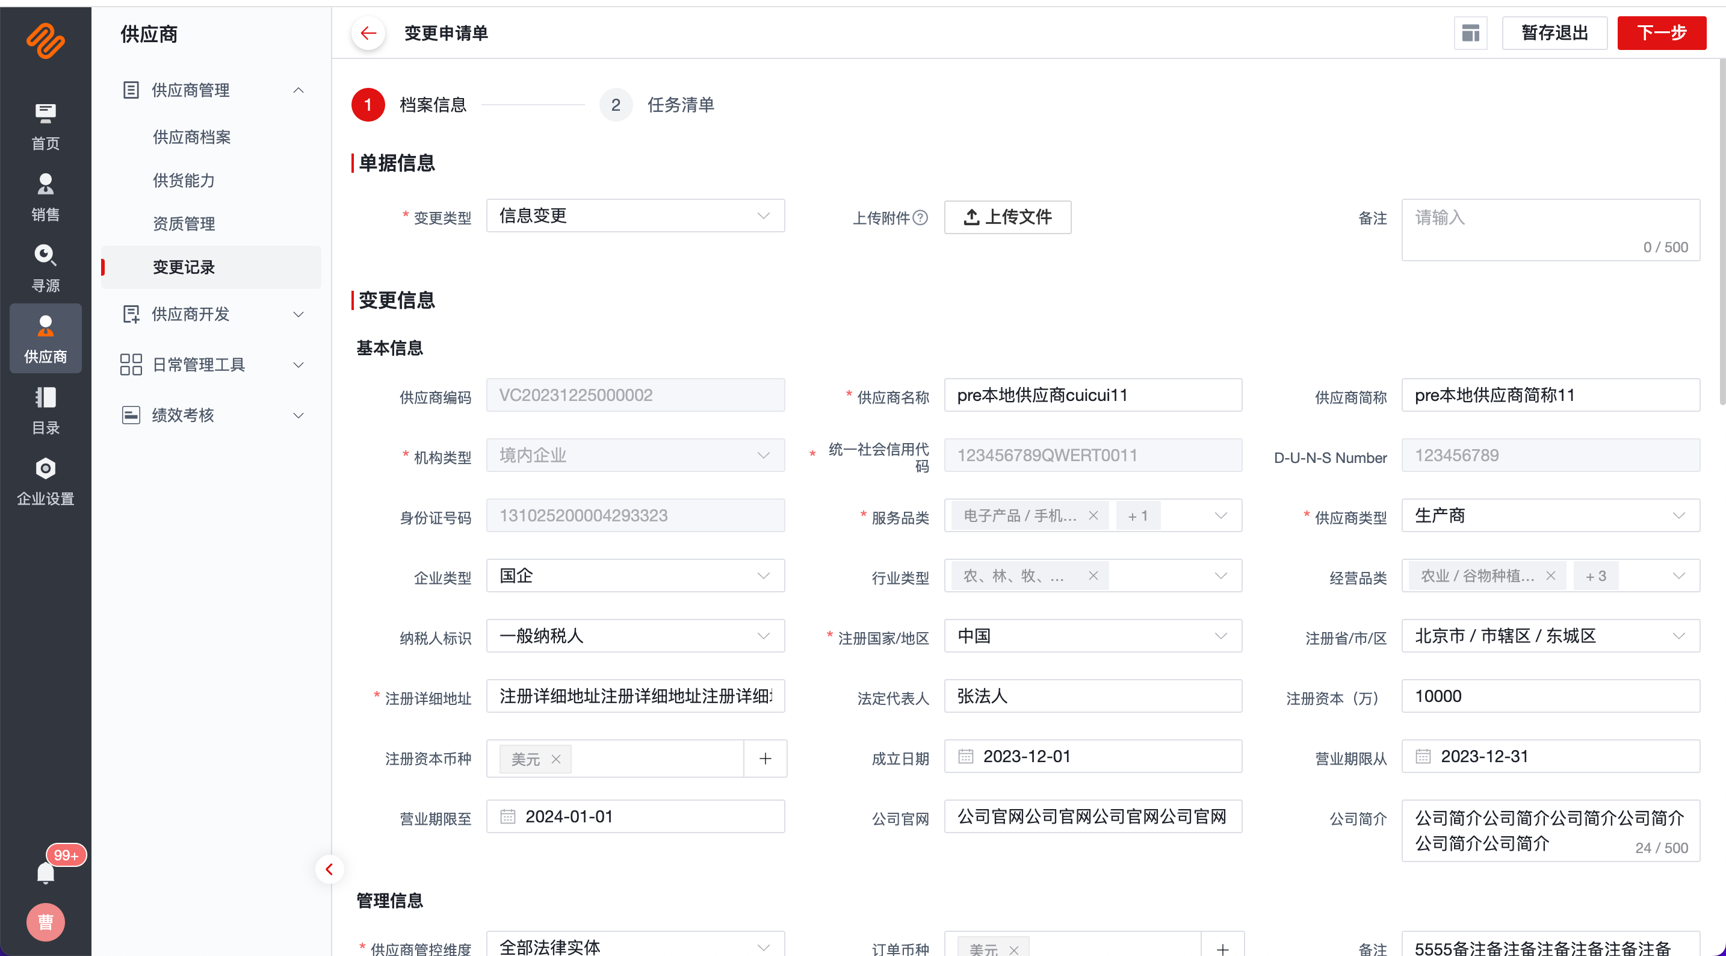
Task: Select the 供应商 supplier module icon
Action: click(x=45, y=338)
